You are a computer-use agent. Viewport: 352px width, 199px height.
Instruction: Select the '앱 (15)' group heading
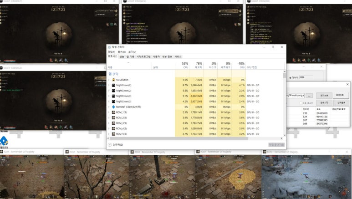113,74
